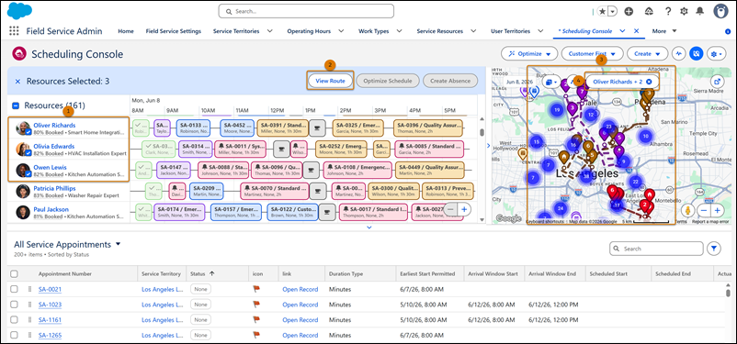737x344 pixels.
Task: Remove Oliver Richards + 2 map filter
Action: tap(649, 82)
